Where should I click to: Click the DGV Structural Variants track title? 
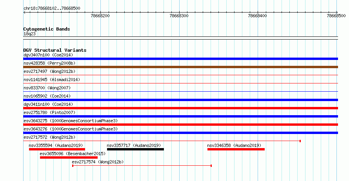click(55, 50)
